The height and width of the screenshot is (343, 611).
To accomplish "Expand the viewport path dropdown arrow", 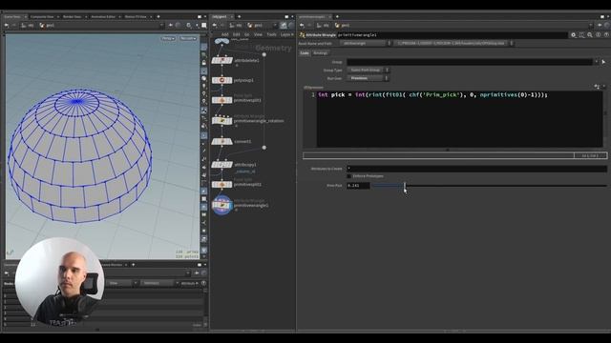I will tap(161, 26).
